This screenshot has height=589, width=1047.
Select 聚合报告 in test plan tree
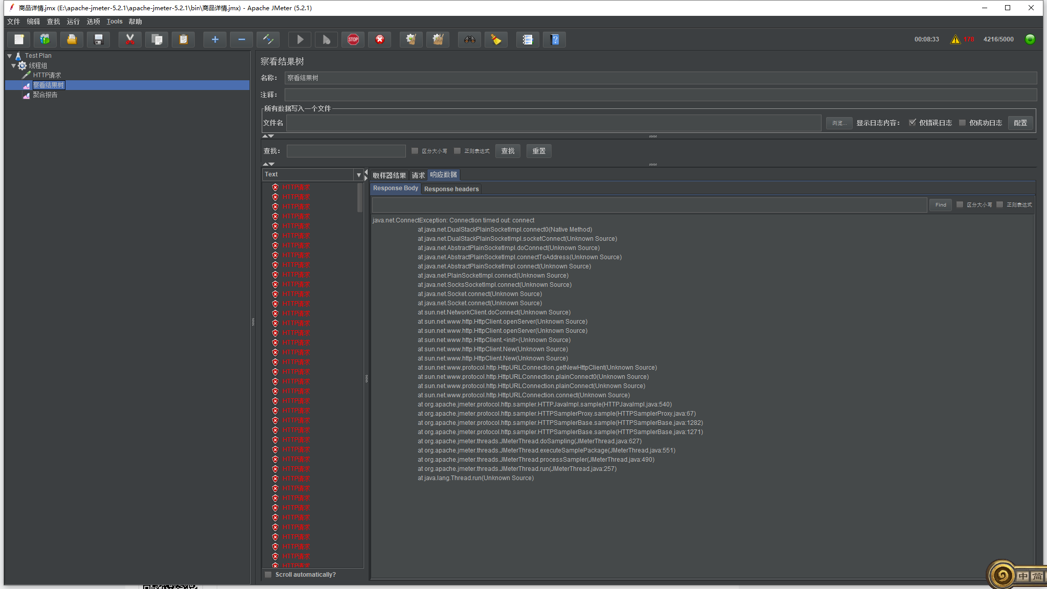[x=45, y=95]
